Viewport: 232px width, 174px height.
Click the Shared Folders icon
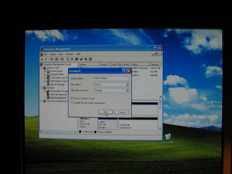[x=48, y=74]
